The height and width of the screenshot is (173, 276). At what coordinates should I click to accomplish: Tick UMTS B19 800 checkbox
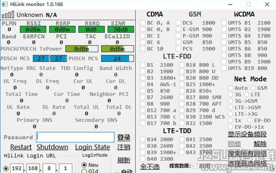[x=224, y=68]
